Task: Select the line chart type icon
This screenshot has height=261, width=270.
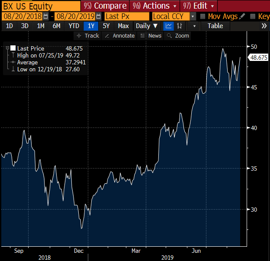Action: click(x=168, y=26)
